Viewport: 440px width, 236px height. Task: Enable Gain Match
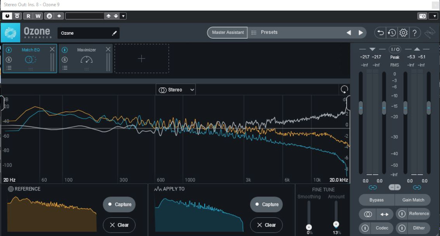[x=413, y=200]
